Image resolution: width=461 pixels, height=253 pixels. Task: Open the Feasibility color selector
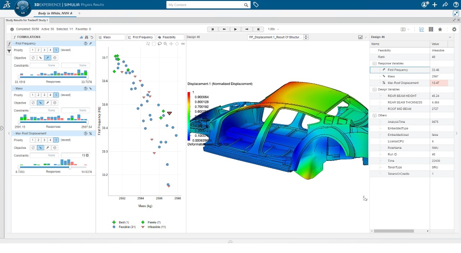pos(170,37)
